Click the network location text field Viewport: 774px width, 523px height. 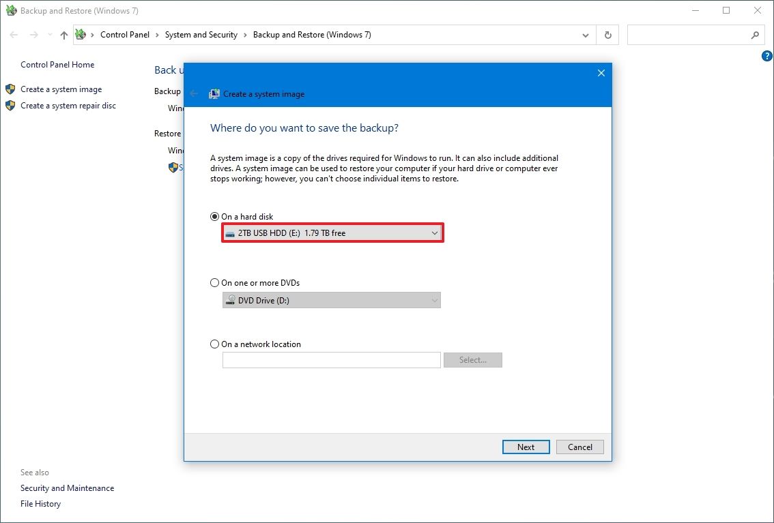(x=331, y=360)
